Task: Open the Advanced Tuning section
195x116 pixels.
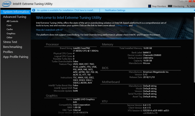Action: (x=15, y=17)
